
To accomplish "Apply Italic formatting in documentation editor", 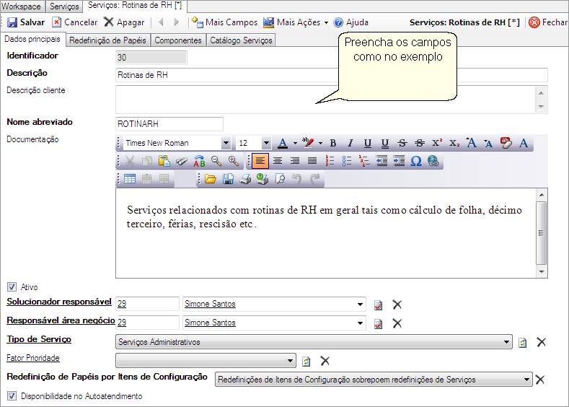I will (350, 143).
